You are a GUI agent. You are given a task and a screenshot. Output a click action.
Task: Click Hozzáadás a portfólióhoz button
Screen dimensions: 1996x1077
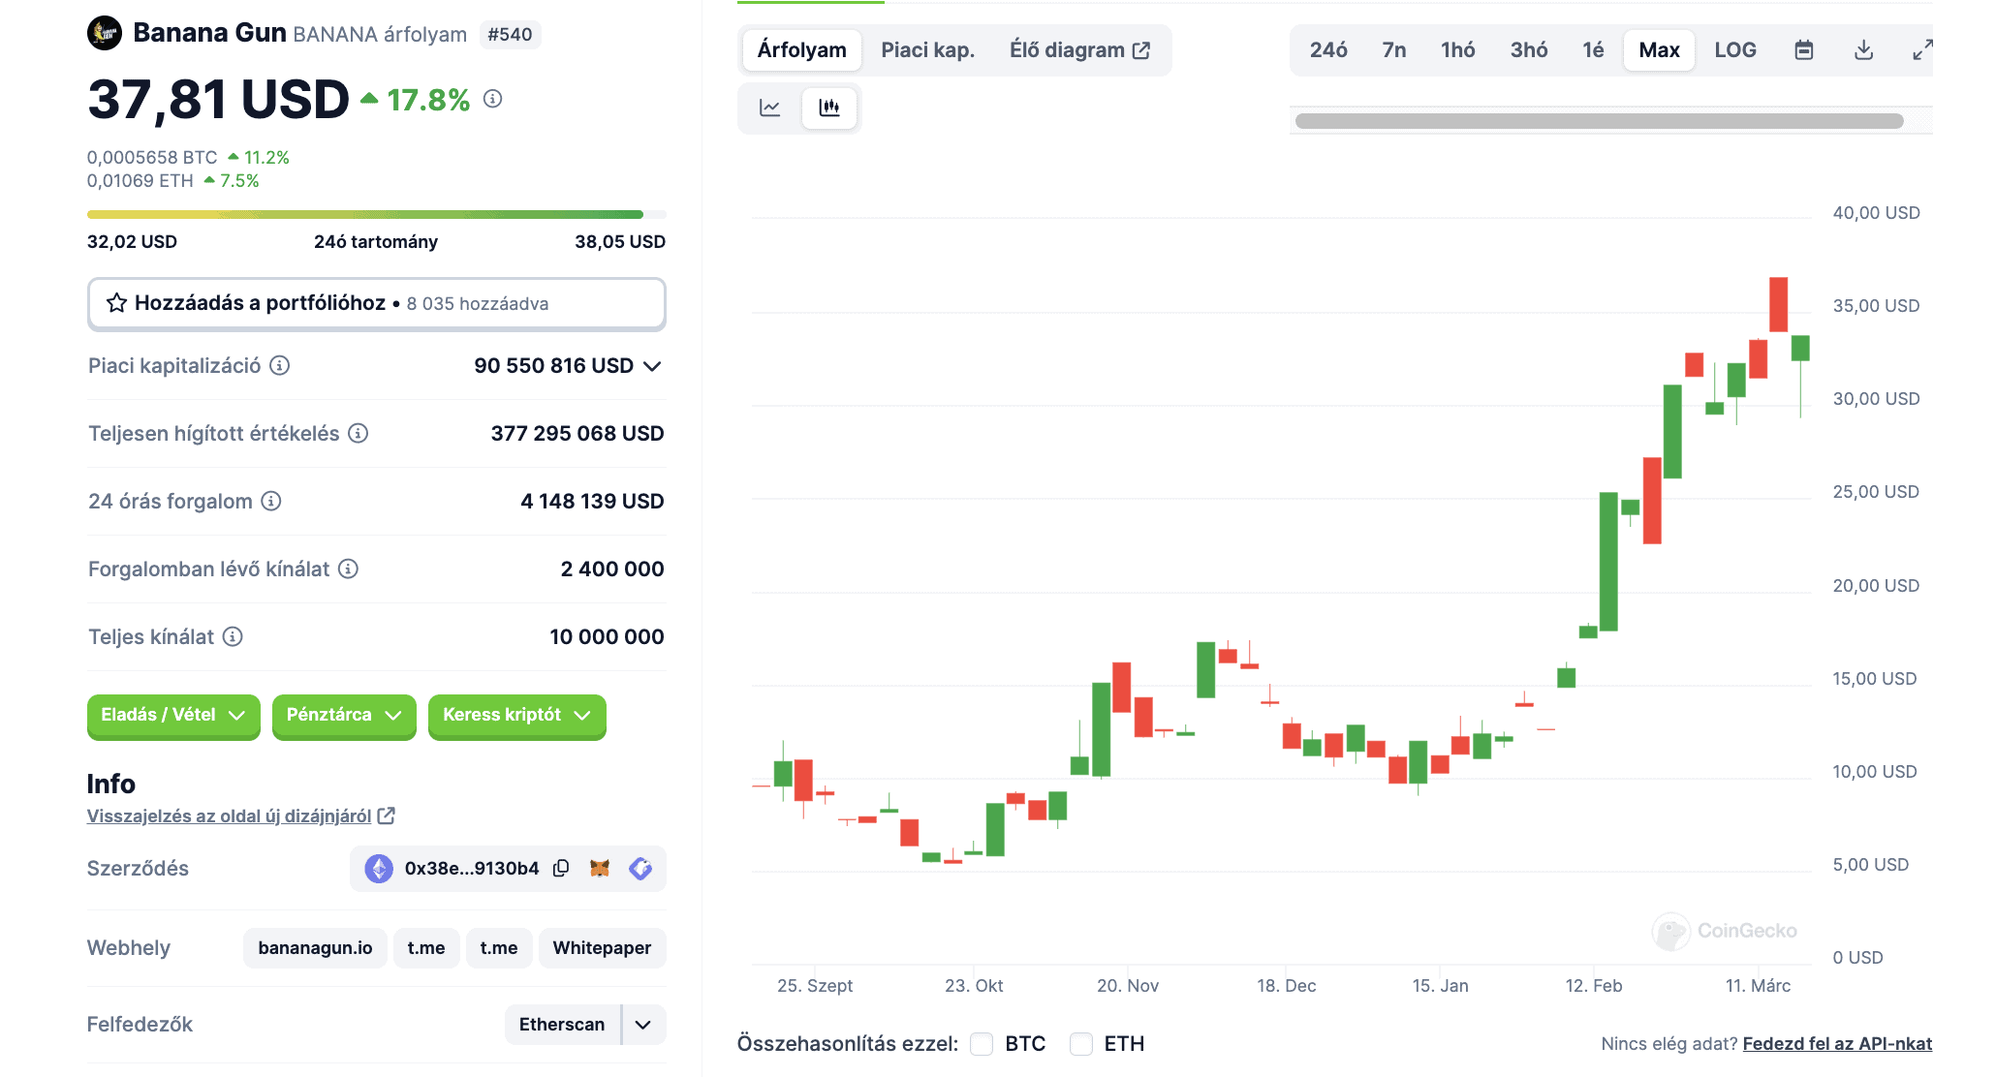(377, 304)
